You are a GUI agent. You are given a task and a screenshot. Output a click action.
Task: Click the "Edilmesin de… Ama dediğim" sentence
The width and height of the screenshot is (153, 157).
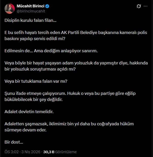[51, 51]
